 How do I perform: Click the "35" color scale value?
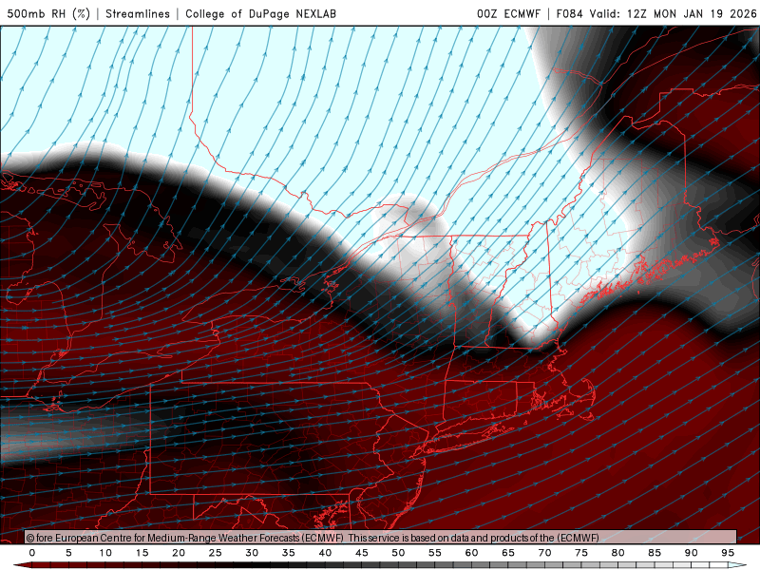[x=289, y=553]
